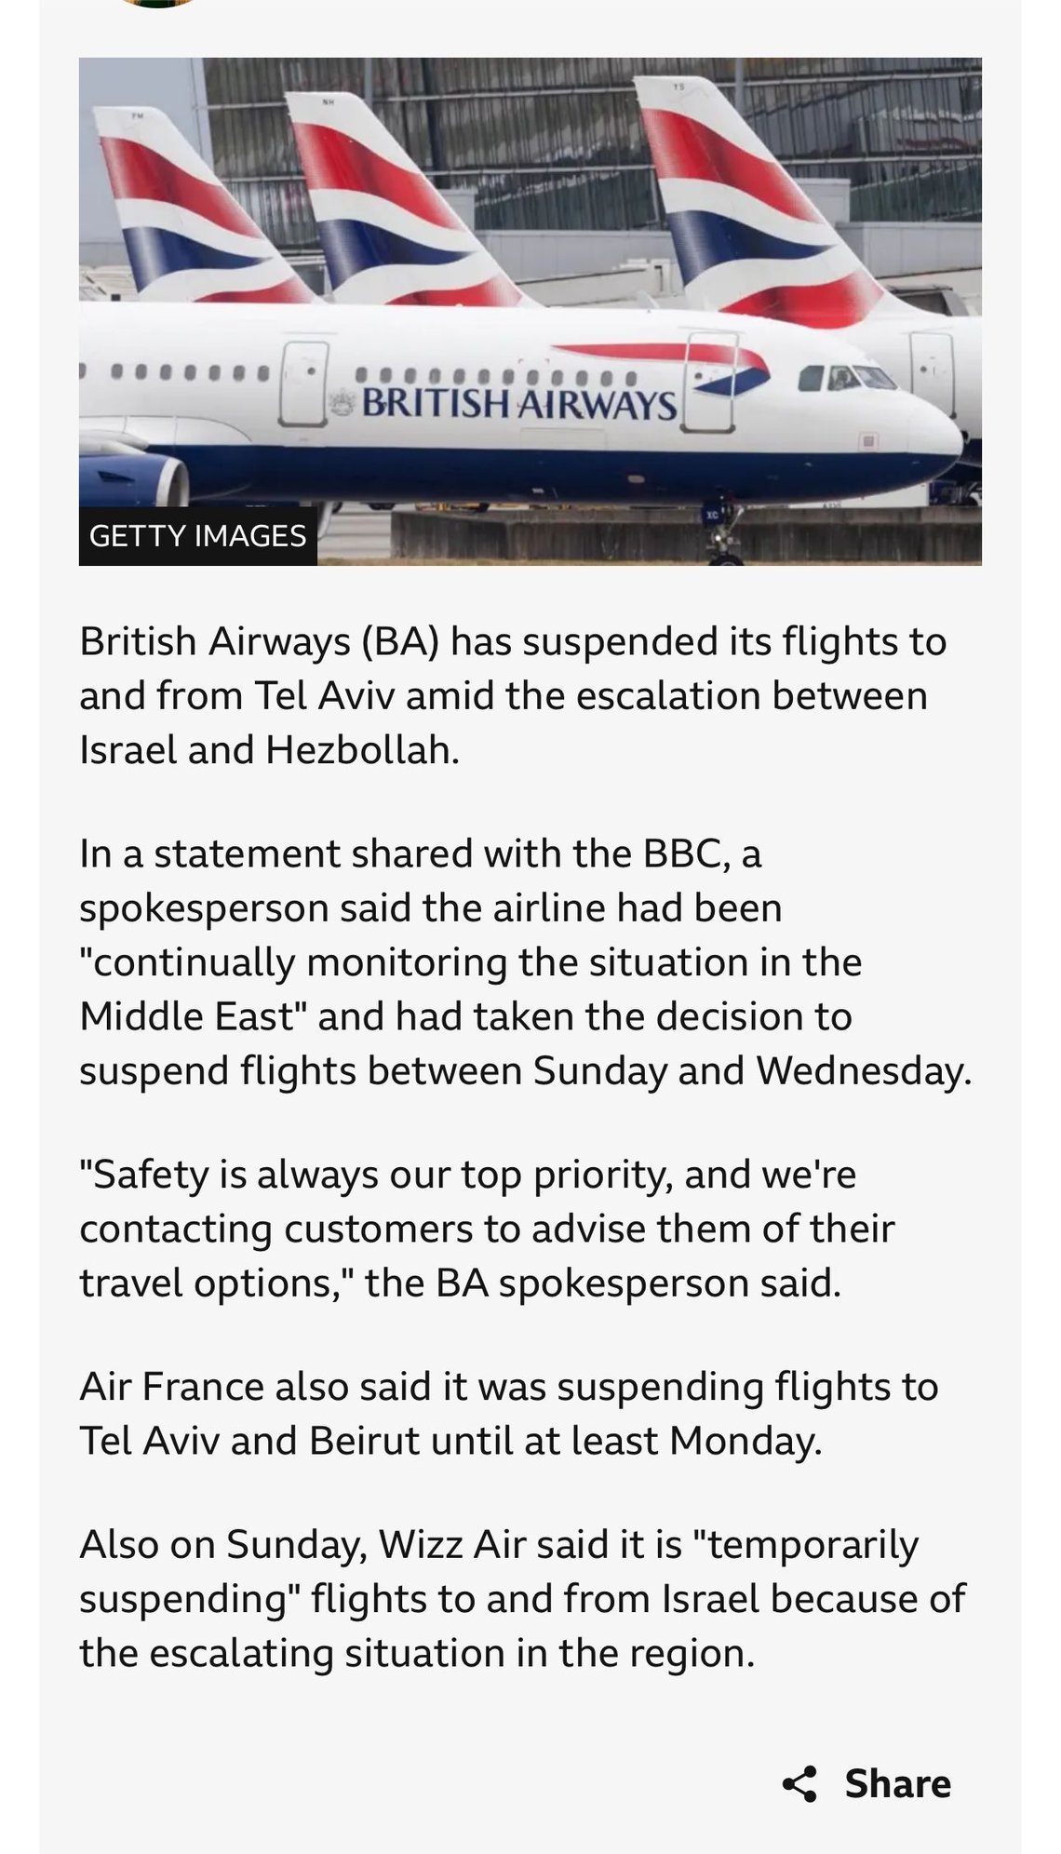Click the blue engine under the wing
The width and height of the screenshot is (1061, 1854).
(135, 478)
